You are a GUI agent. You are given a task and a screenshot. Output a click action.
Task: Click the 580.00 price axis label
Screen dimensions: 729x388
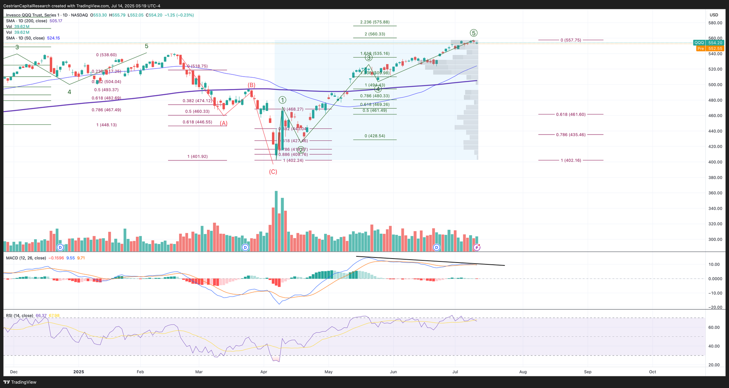715,23
